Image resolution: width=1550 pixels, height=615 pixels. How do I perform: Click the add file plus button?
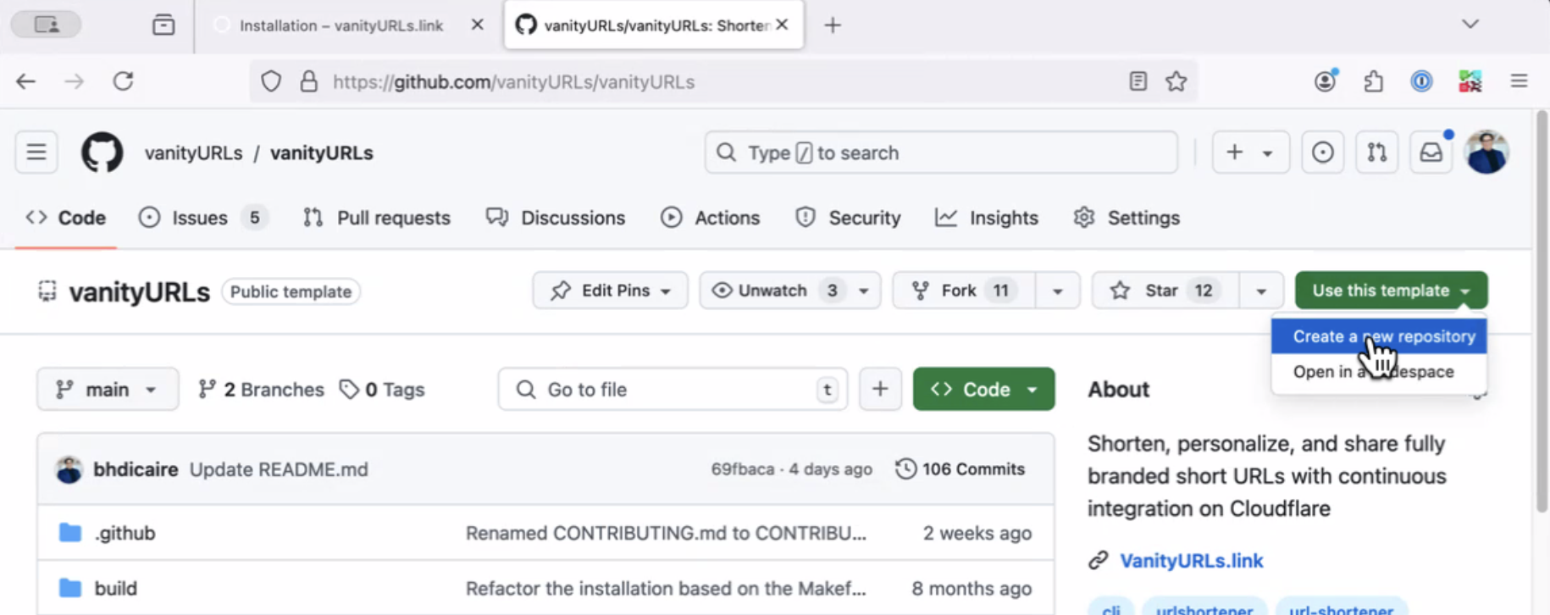(880, 389)
